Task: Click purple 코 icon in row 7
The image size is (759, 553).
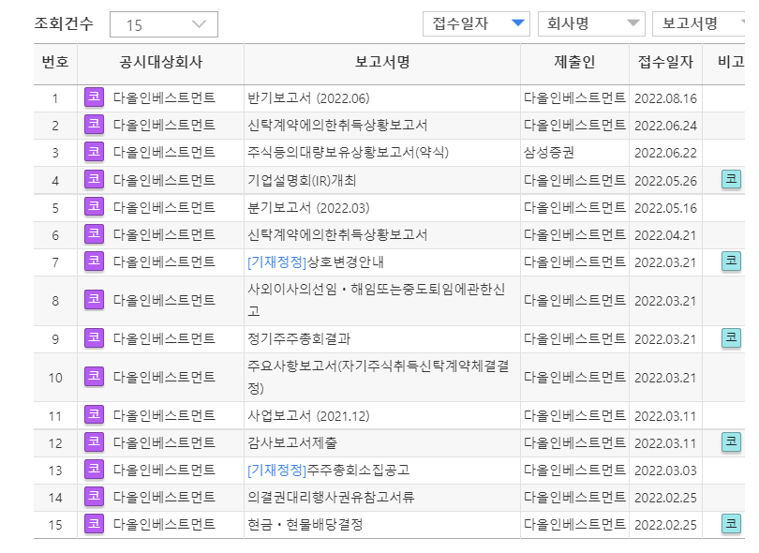Action: pyautogui.click(x=94, y=261)
